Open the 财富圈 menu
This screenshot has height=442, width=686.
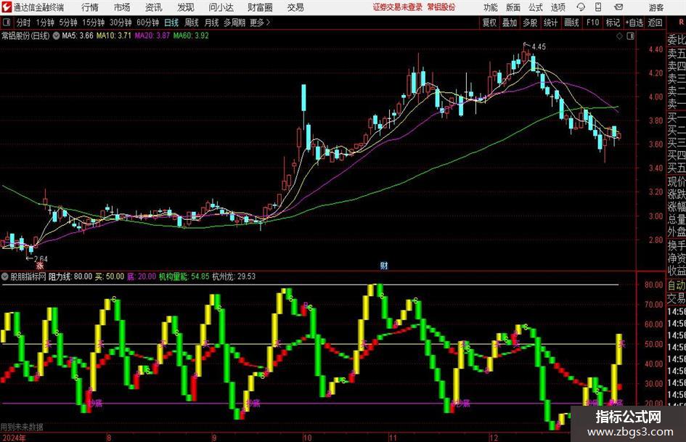(260, 7)
